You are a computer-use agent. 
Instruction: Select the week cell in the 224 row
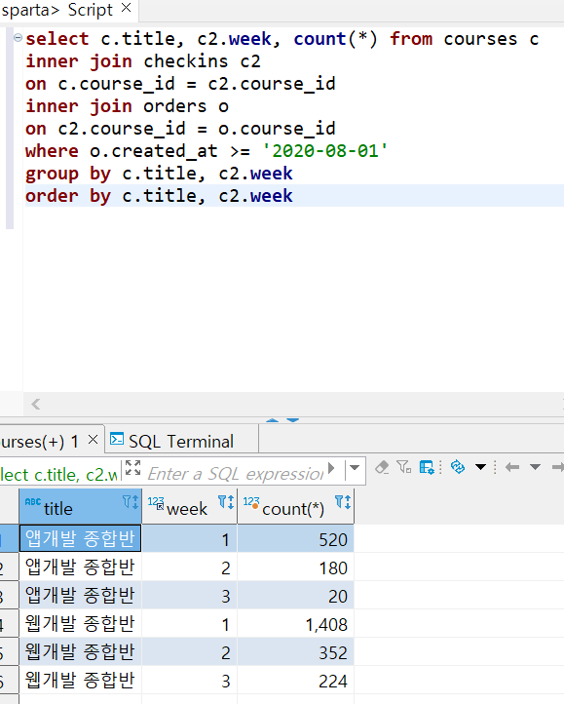189,681
